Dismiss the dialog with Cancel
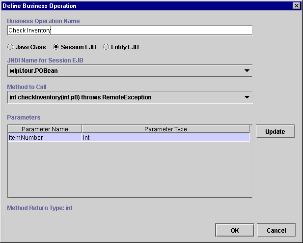The image size is (303, 243). coord(276,230)
